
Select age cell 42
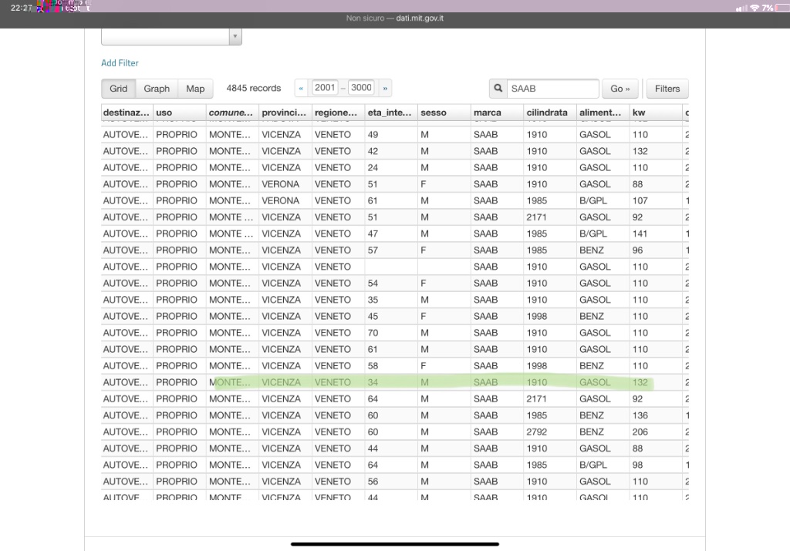point(391,151)
